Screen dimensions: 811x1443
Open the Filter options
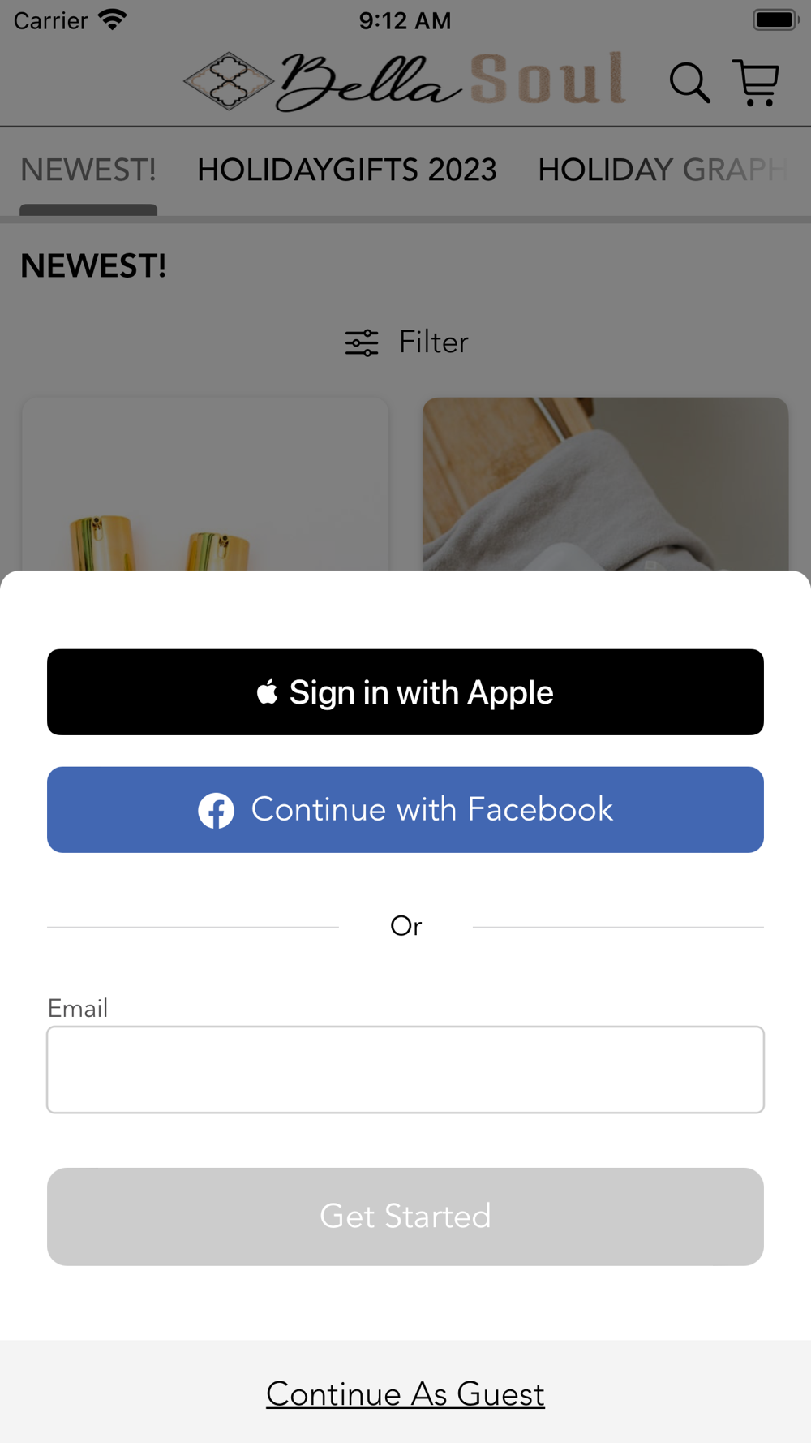pyautogui.click(x=407, y=342)
